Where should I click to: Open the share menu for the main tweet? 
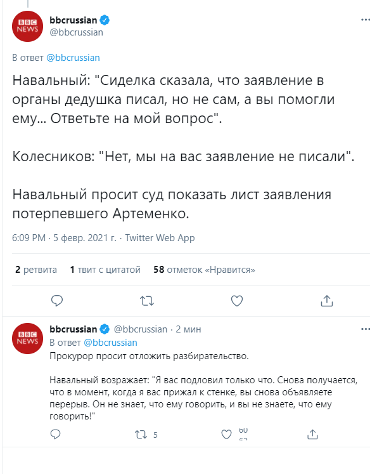327,301
